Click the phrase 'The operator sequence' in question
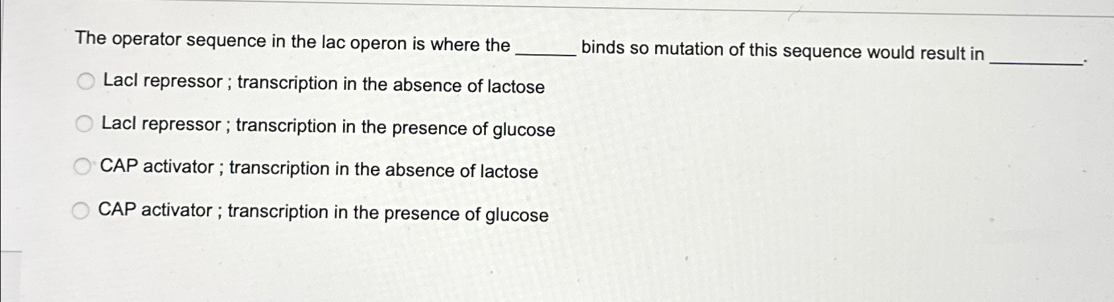This screenshot has width=1114, height=302. pos(171,40)
